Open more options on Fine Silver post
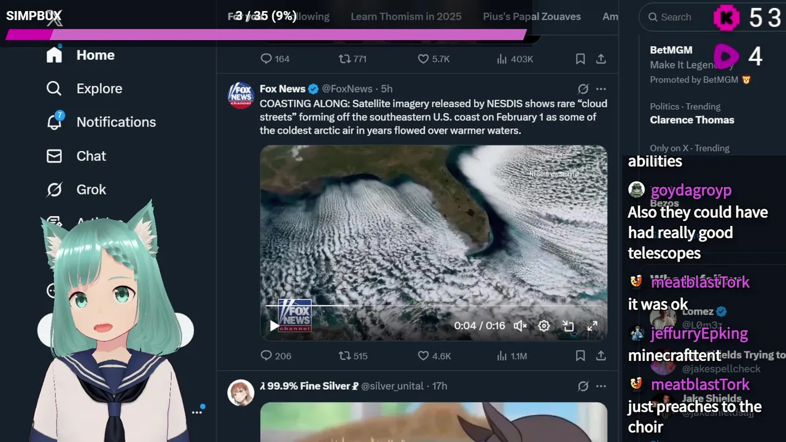Viewport: 786px width, 442px height. [x=601, y=386]
